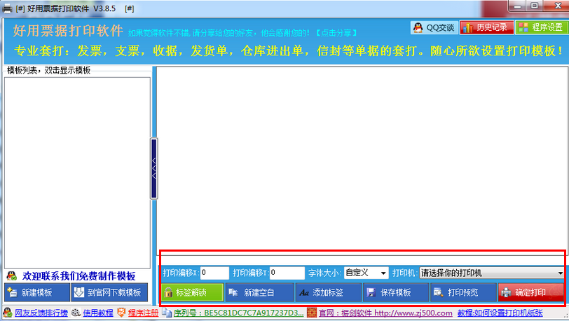Image resolution: width=569 pixels, height=321 pixels.
Task: Open 历史记录 history records
Action: (x=487, y=27)
